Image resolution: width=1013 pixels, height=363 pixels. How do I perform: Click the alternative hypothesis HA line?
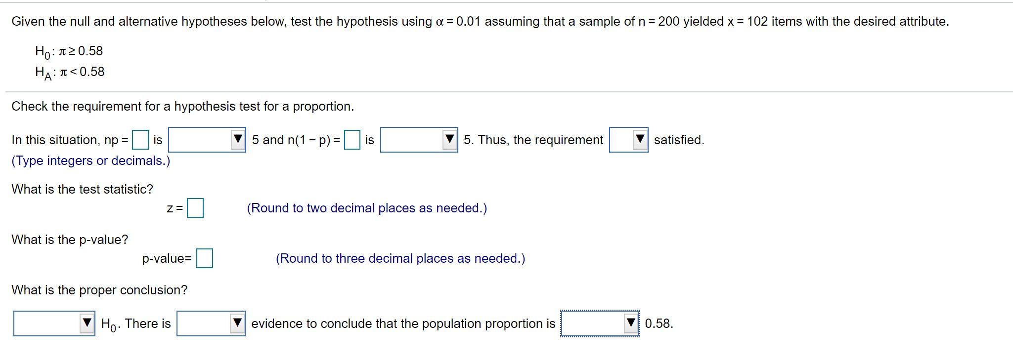[70, 73]
